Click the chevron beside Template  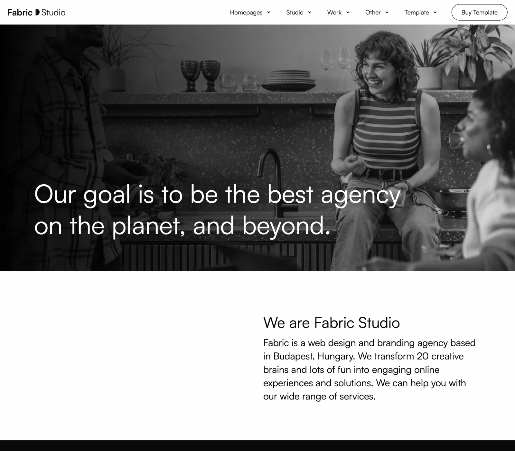tap(435, 13)
